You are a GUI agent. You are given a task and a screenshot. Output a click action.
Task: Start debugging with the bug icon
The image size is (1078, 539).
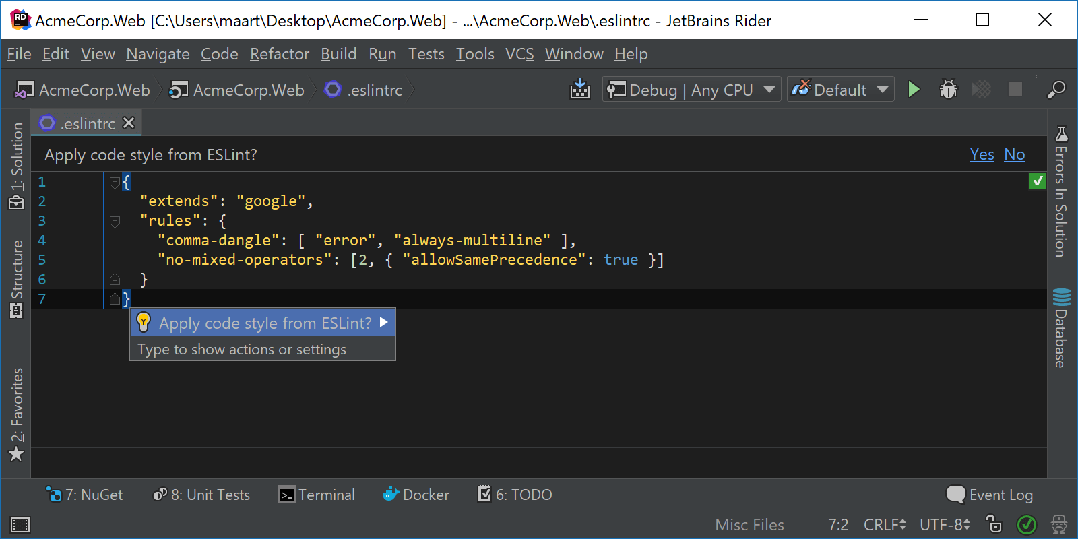click(x=949, y=89)
